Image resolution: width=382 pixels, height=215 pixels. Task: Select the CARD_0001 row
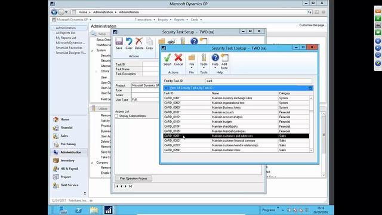click(236, 98)
